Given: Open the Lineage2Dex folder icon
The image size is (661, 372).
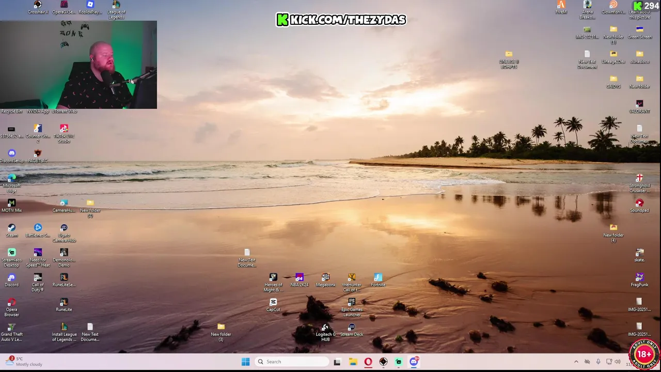Looking at the screenshot, I should [x=613, y=57].
